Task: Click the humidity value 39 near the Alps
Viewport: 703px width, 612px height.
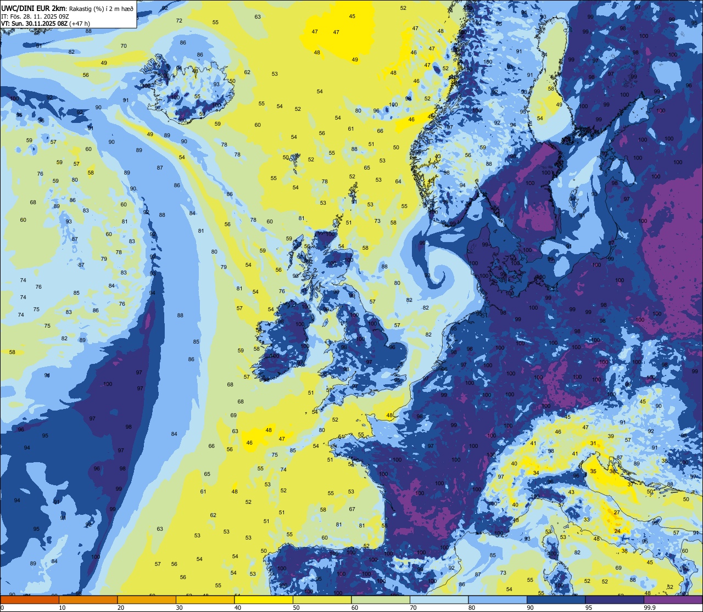Action: 611,436
